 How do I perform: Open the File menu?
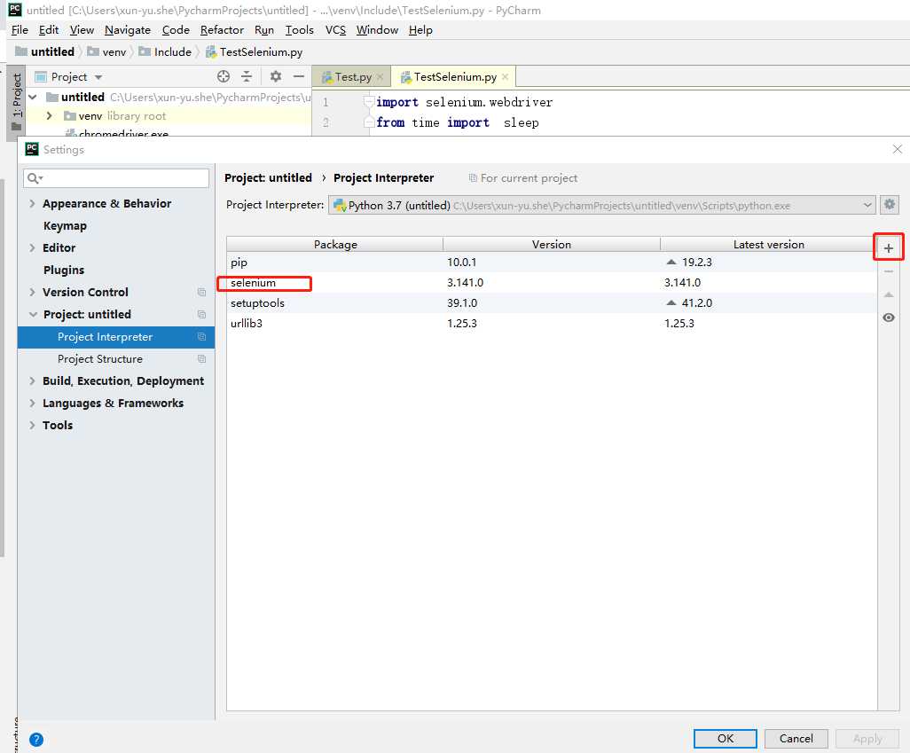[x=20, y=29]
